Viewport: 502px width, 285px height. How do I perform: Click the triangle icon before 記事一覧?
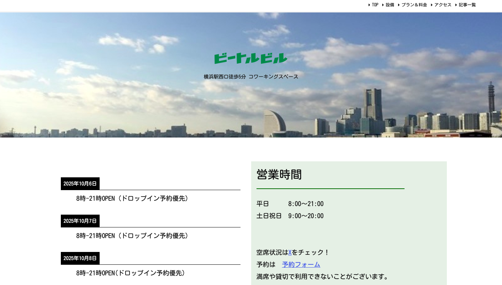456,5
